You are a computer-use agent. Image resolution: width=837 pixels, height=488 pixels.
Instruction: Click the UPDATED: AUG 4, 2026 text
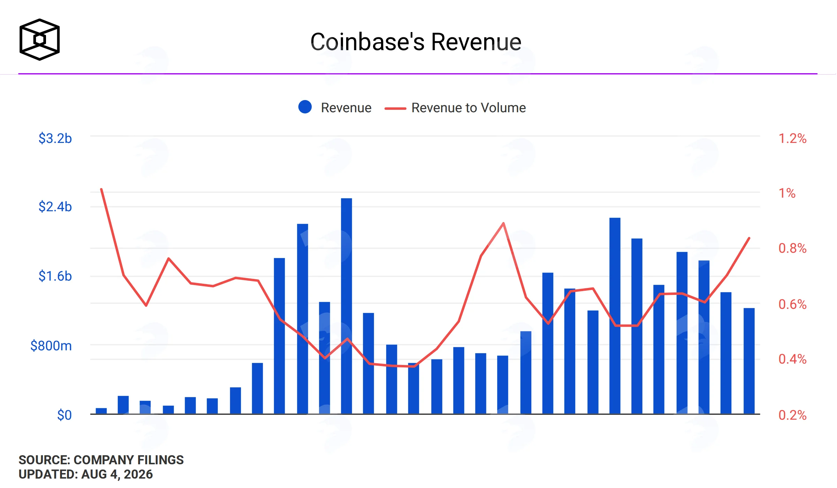point(86,474)
